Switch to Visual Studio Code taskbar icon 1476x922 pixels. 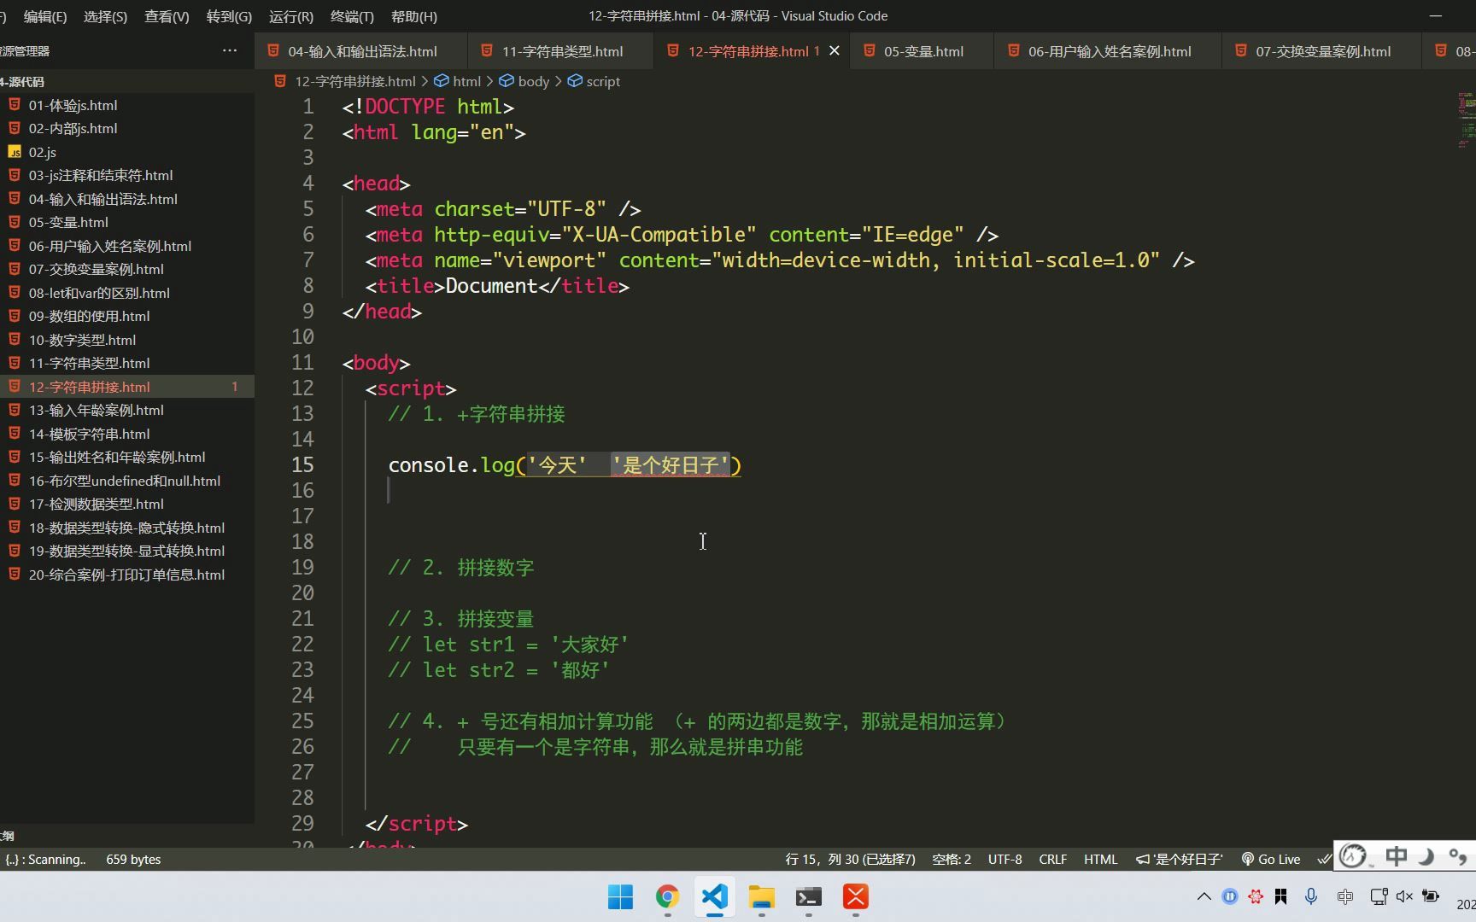(715, 897)
